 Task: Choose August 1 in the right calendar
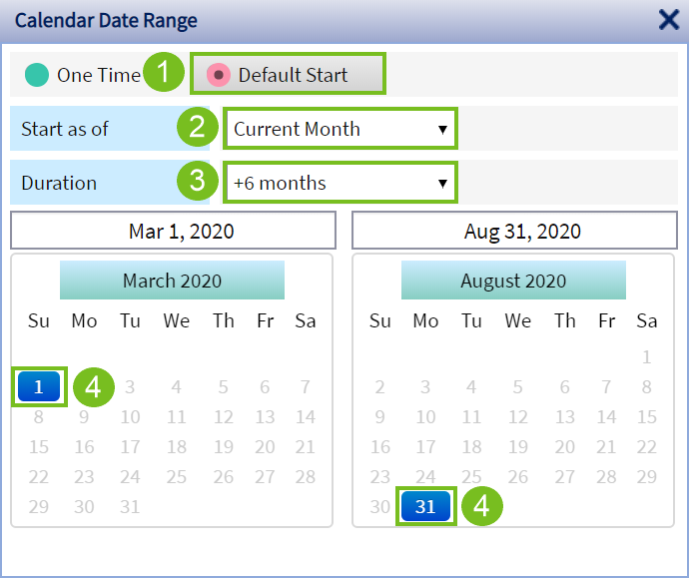647,356
